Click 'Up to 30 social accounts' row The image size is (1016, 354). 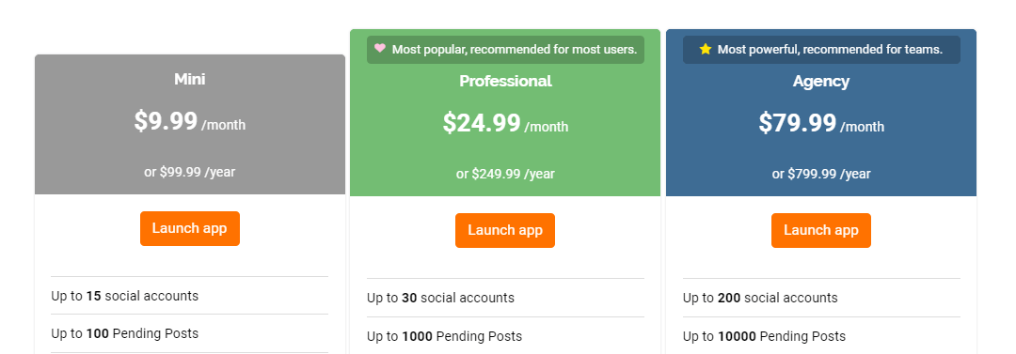pyautogui.click(x=505, y=298)
